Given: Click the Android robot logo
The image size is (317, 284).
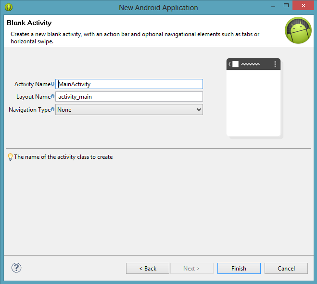Looking at the screenshot, I should point(298,30).
